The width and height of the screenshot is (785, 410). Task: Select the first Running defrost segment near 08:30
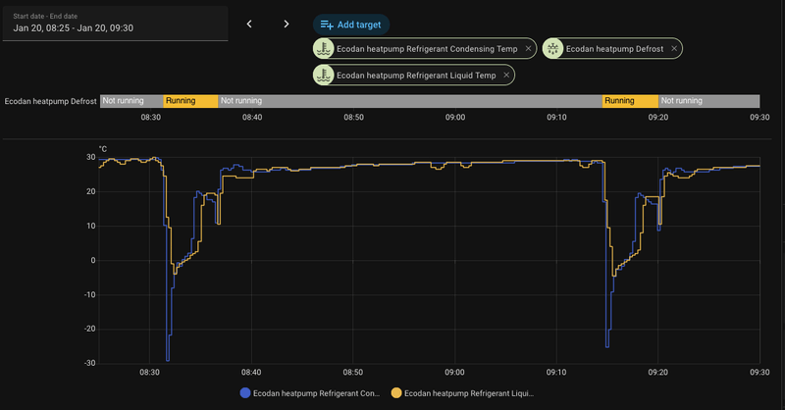pyautogui.click(x=190, y=101)
